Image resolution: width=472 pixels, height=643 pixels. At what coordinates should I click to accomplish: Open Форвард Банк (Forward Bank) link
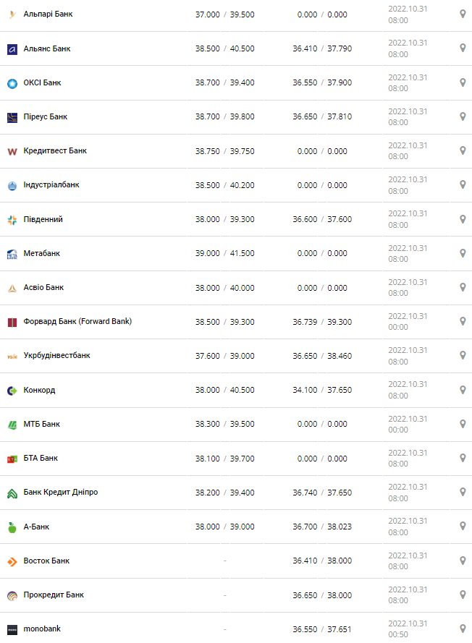tap(77, 321)
